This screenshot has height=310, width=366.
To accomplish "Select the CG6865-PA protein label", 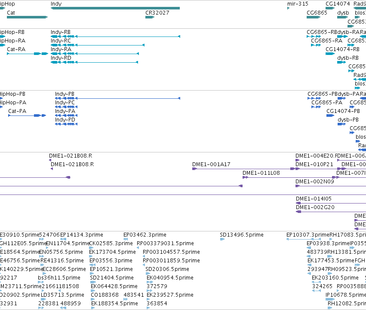I will [327, 103].
